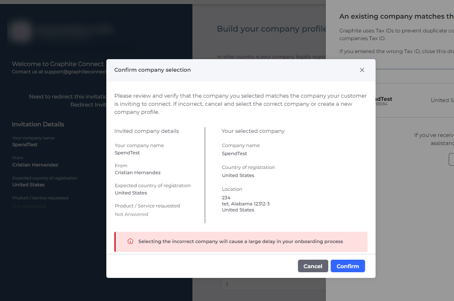
Task: Focus the input field below the dialog
Action: (274, 284)
